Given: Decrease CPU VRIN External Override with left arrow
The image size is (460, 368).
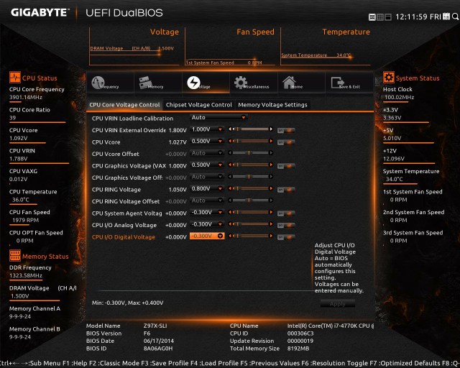Looking at the screenshot, I should pos(230,129).
